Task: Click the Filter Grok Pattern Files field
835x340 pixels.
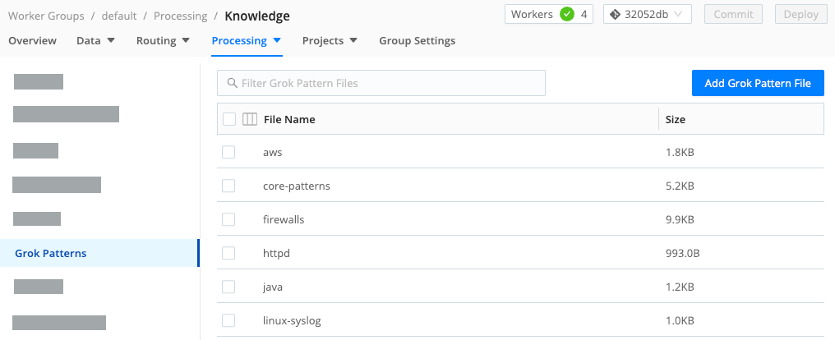Action: tap(386, 83)
